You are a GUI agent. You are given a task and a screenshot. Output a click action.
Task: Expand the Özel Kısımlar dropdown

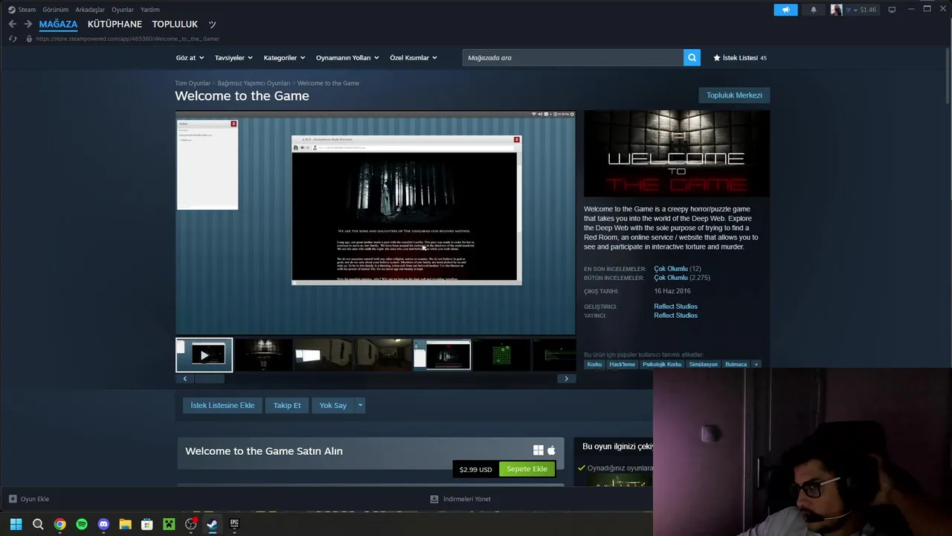pyautogui.click(x=414, y=57)
